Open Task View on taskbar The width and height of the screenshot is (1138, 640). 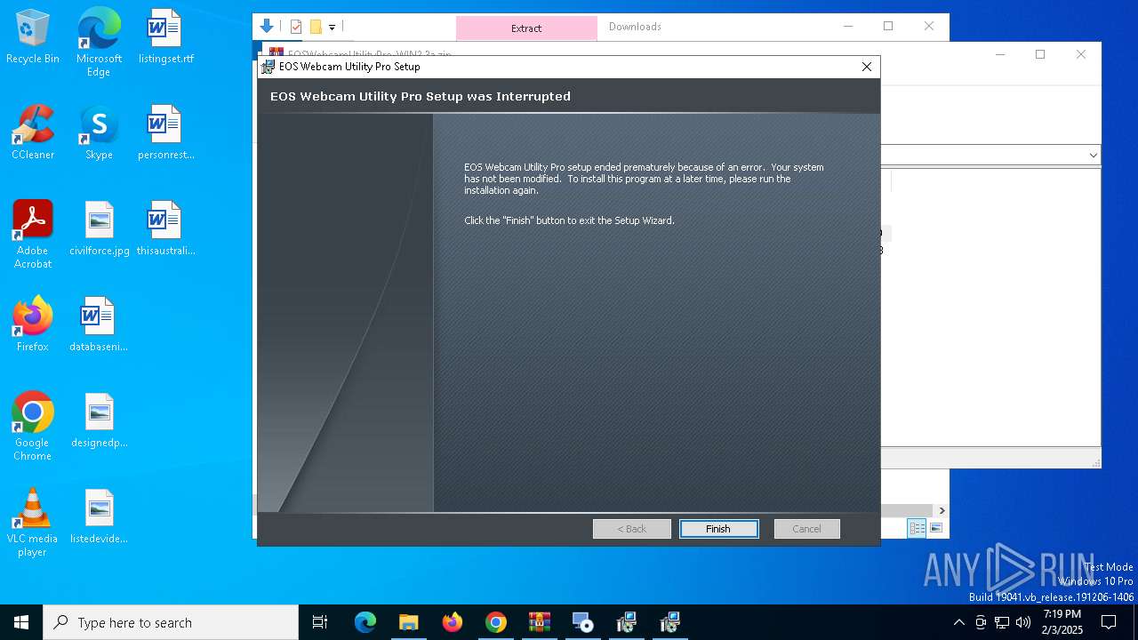point(320,622)
